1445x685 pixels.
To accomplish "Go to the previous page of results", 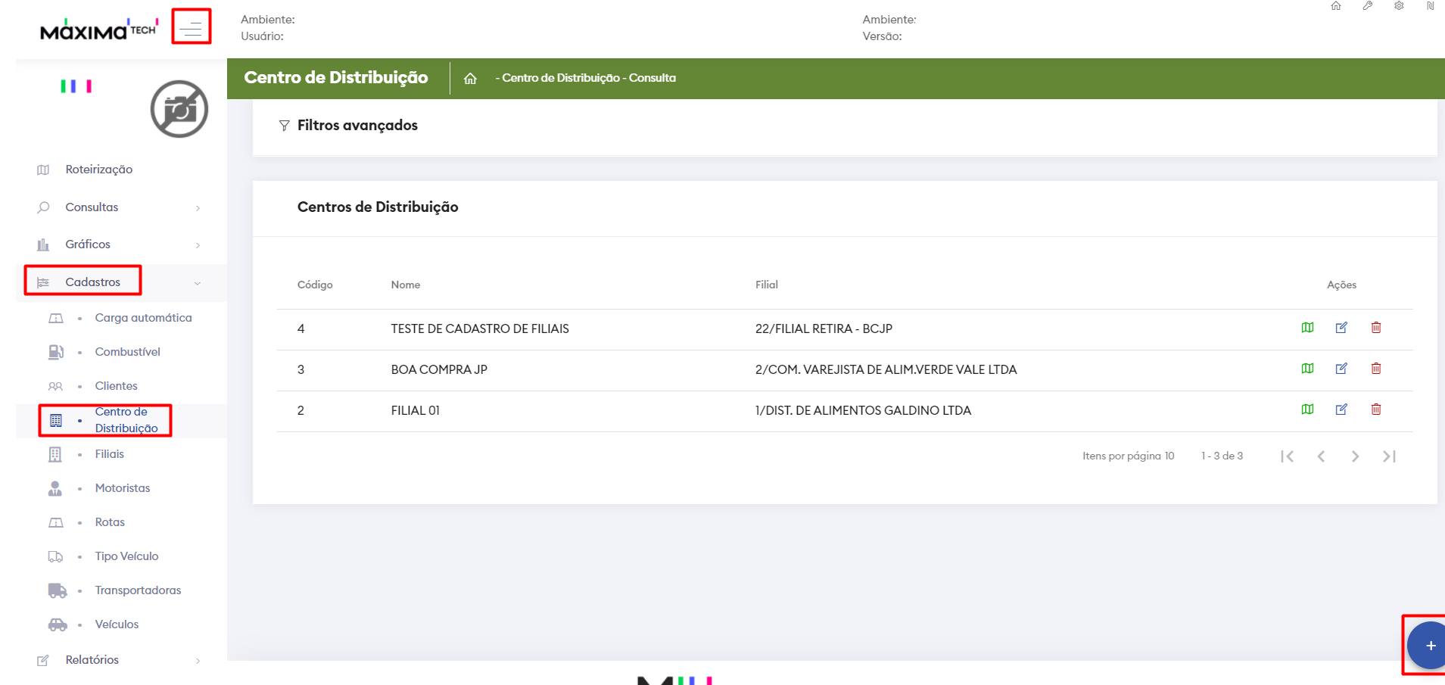I will [1321, 456].
